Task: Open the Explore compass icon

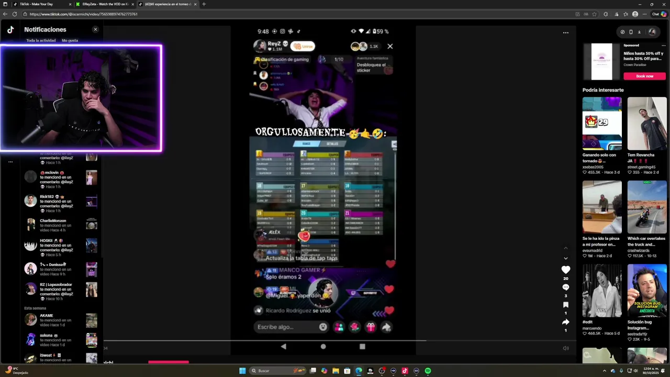Action: (x=622, y=32)
